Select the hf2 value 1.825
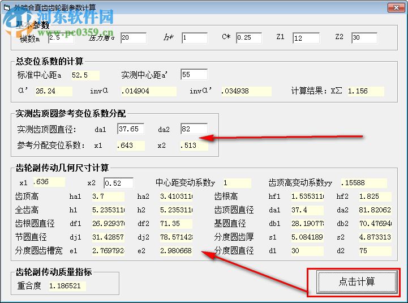This screenshot has height=303, width=408. (375, 197)
